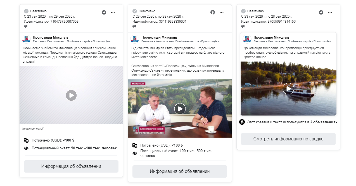Image resolution: width=356 pixels, height=186 pixels.
Task: Click inactive status icon on ad 370556914314156
Action: (x=243, y=11)
